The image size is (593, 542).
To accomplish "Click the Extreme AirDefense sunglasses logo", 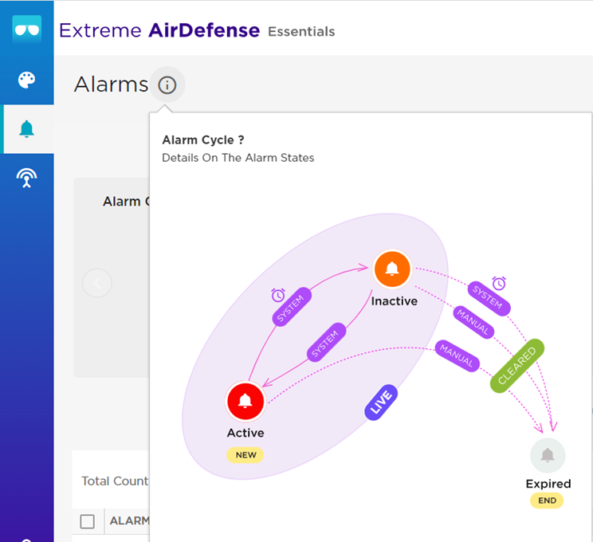I will pos(26,29).
